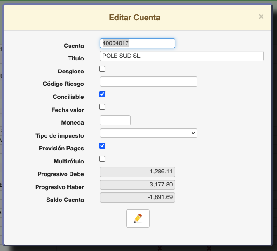Check the Multirótulo checkbox
277x251 pixels.
[x=103, y=159]
